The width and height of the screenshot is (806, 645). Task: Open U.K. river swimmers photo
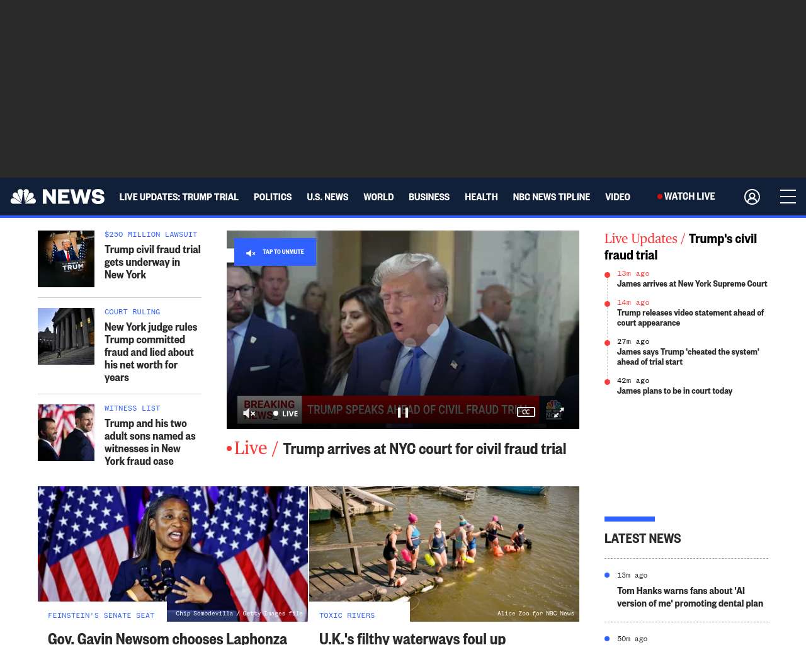click(x=444, y=554)
